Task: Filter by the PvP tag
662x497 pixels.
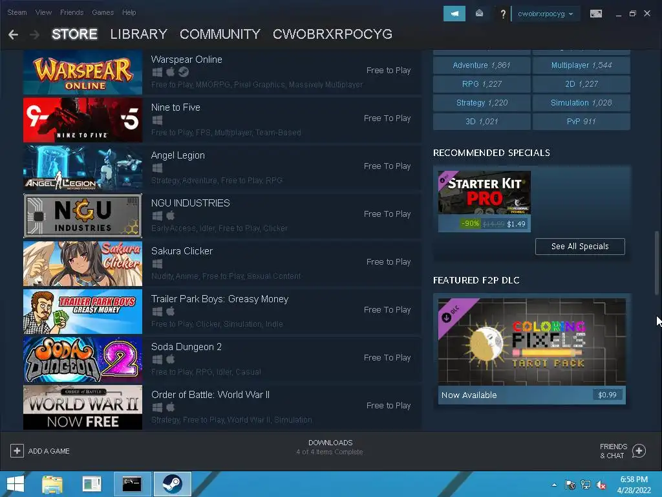Action: tap(581, 121)
